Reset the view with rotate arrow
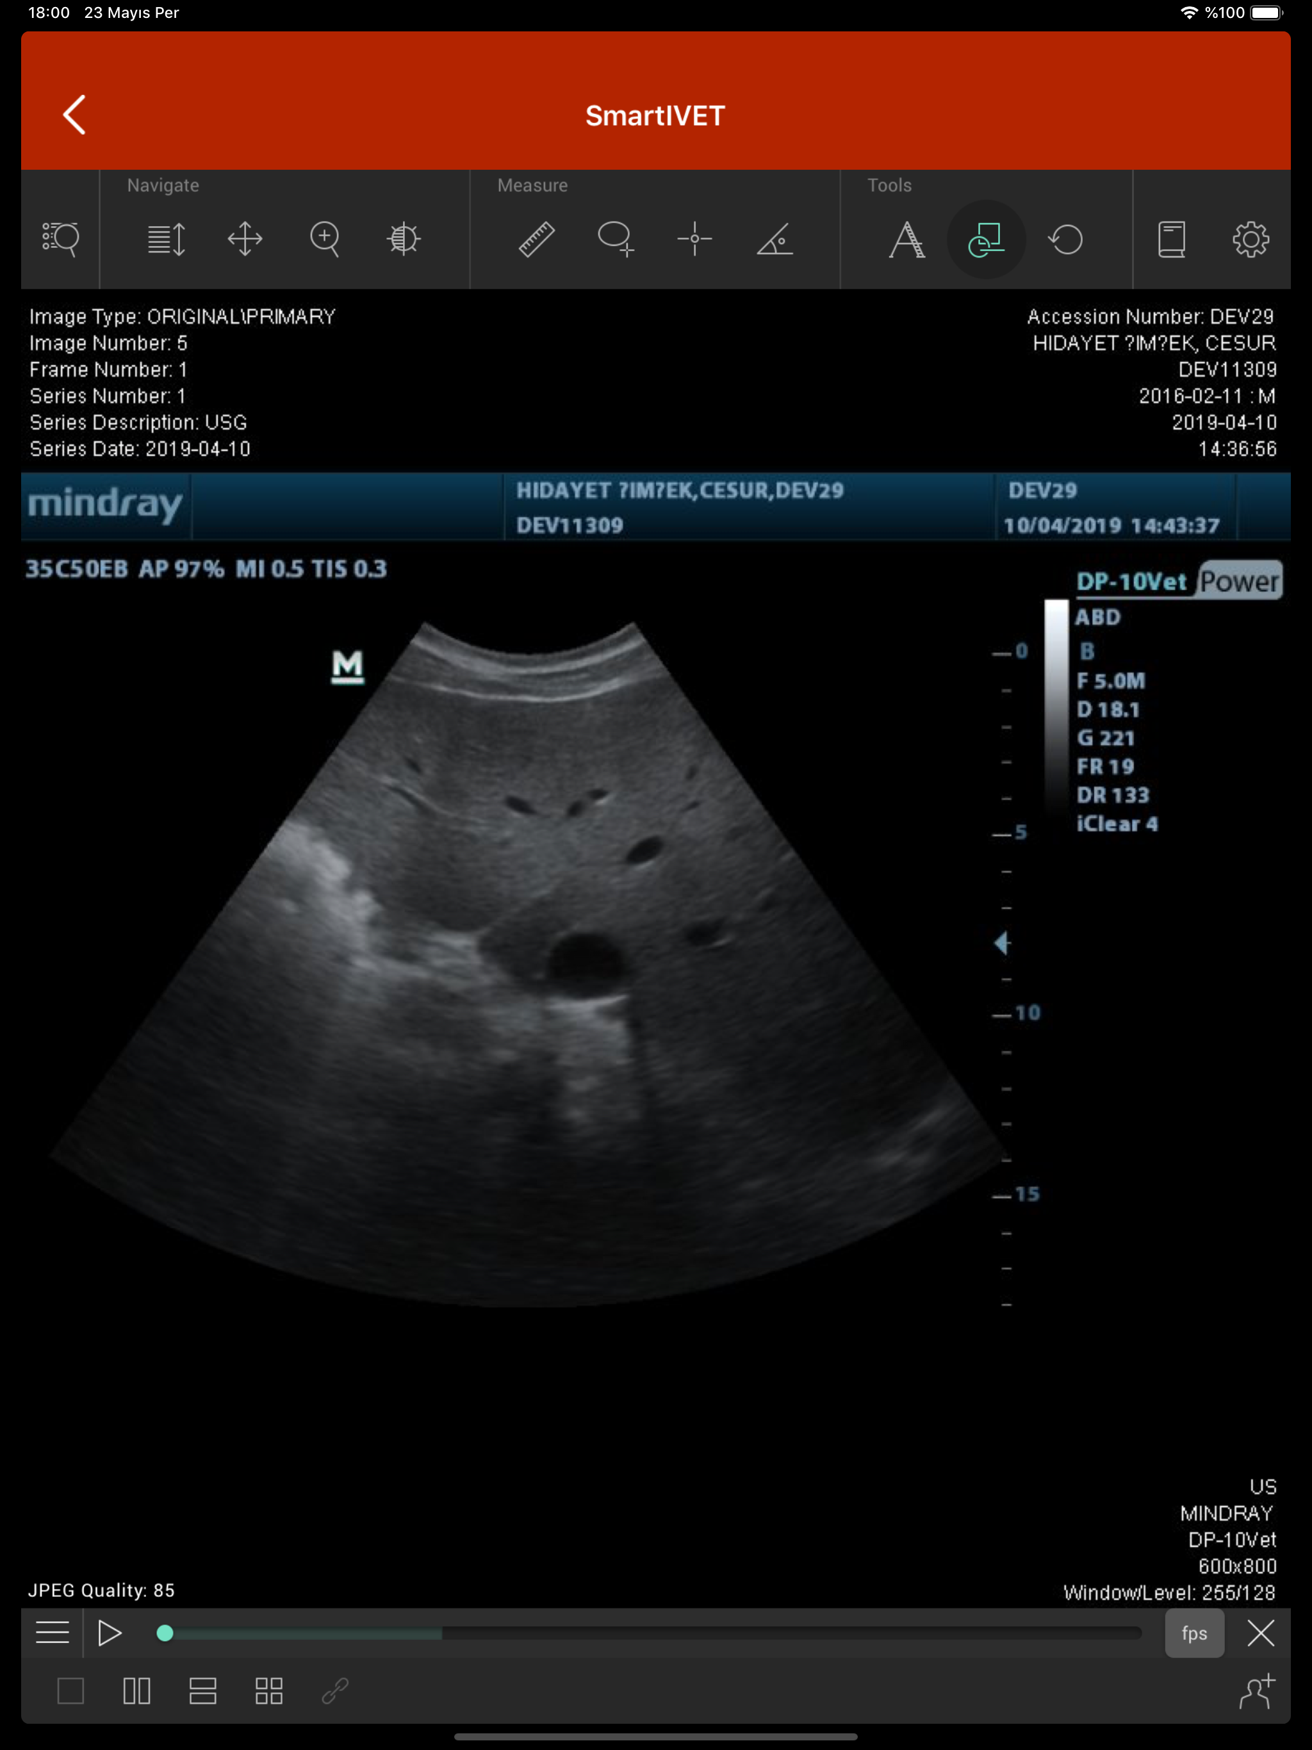 1065,238
